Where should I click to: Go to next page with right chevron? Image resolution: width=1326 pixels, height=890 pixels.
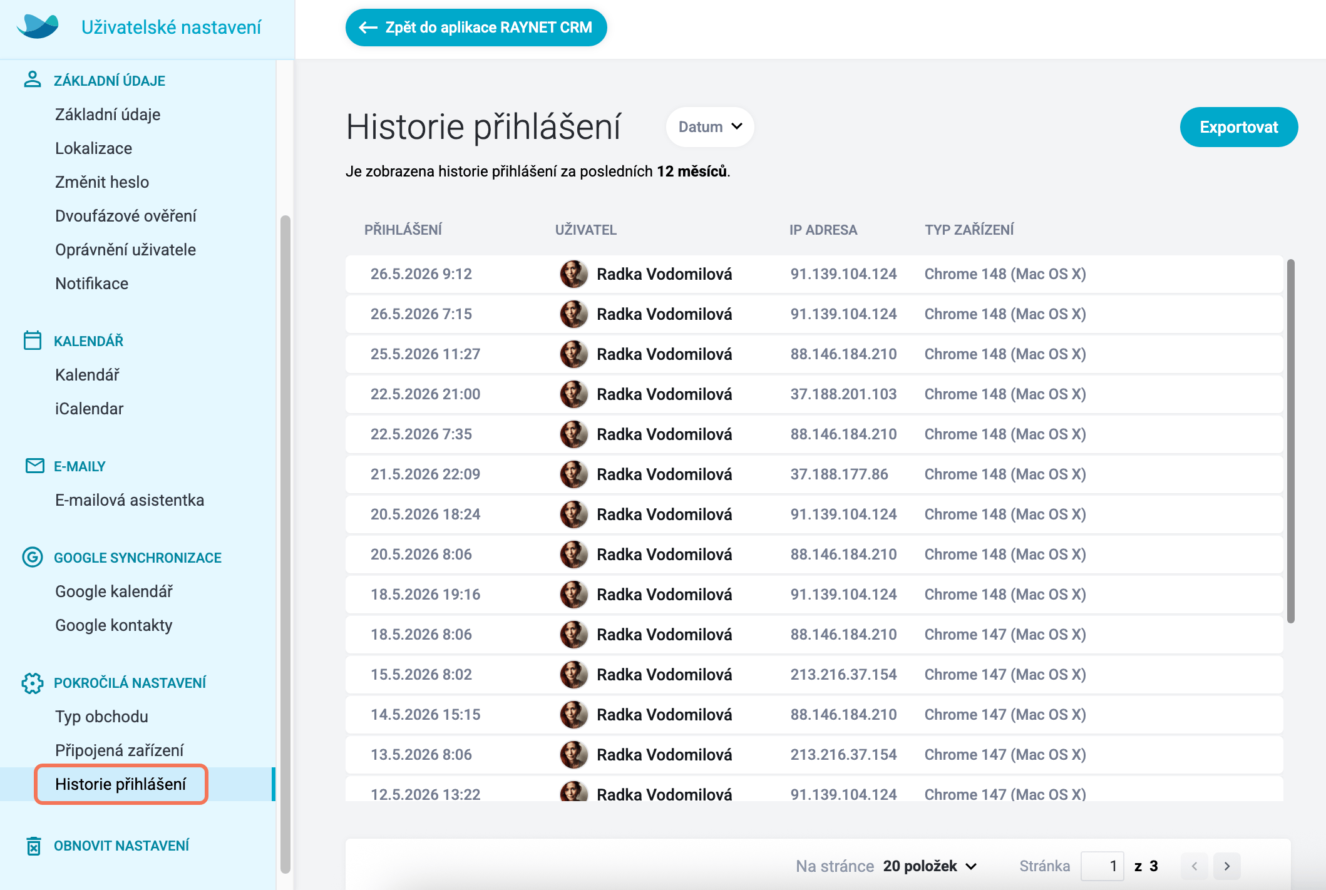pos(1227,866)
